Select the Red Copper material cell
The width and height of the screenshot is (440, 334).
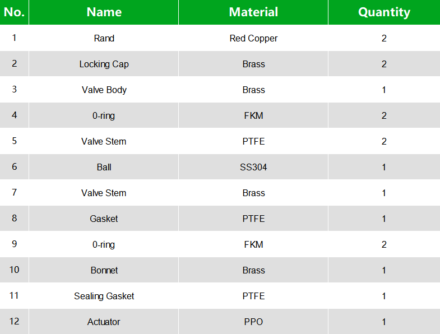pos(253,38)
